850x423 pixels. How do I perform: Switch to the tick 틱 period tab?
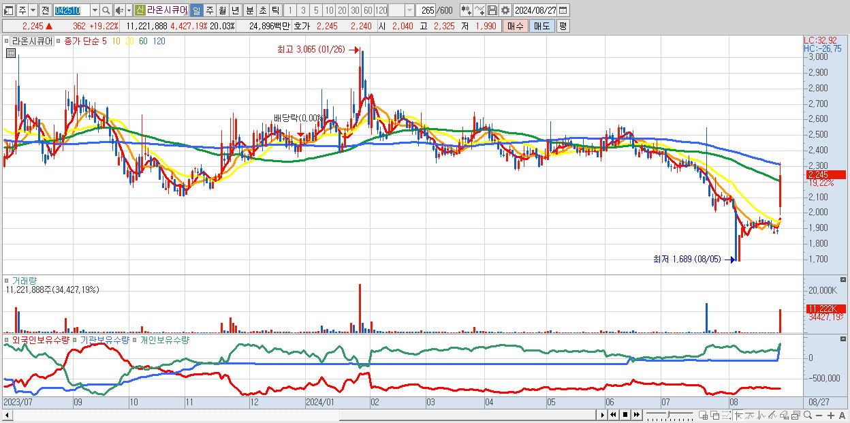point(275,10)
